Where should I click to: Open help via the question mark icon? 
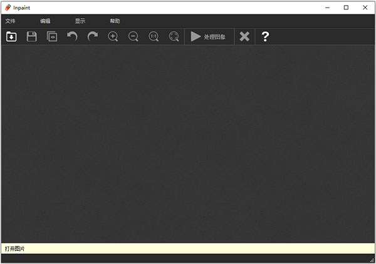tap(265, 37)
